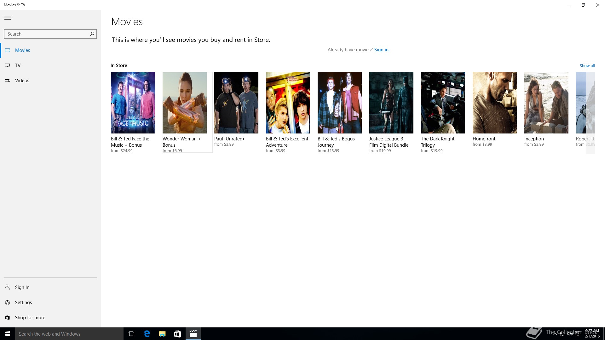Viewport: 605px width, 340px height.
Task: Click the Settings gear icon
Action: point(8,302)
